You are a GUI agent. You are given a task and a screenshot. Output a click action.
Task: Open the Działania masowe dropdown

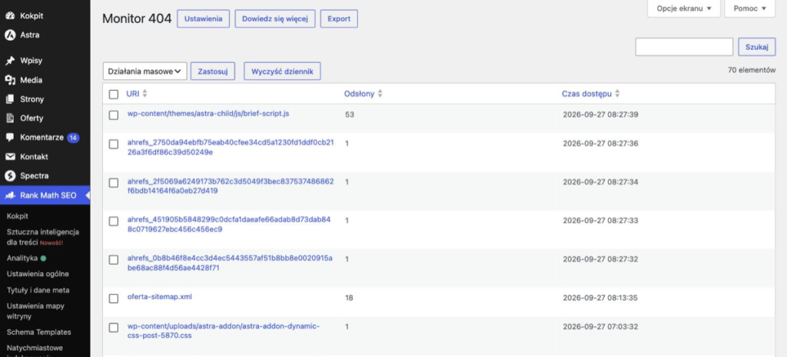(x=145, y=72)
